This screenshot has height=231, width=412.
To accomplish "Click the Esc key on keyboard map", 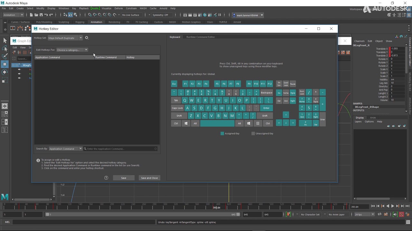I will coord(174,84).
